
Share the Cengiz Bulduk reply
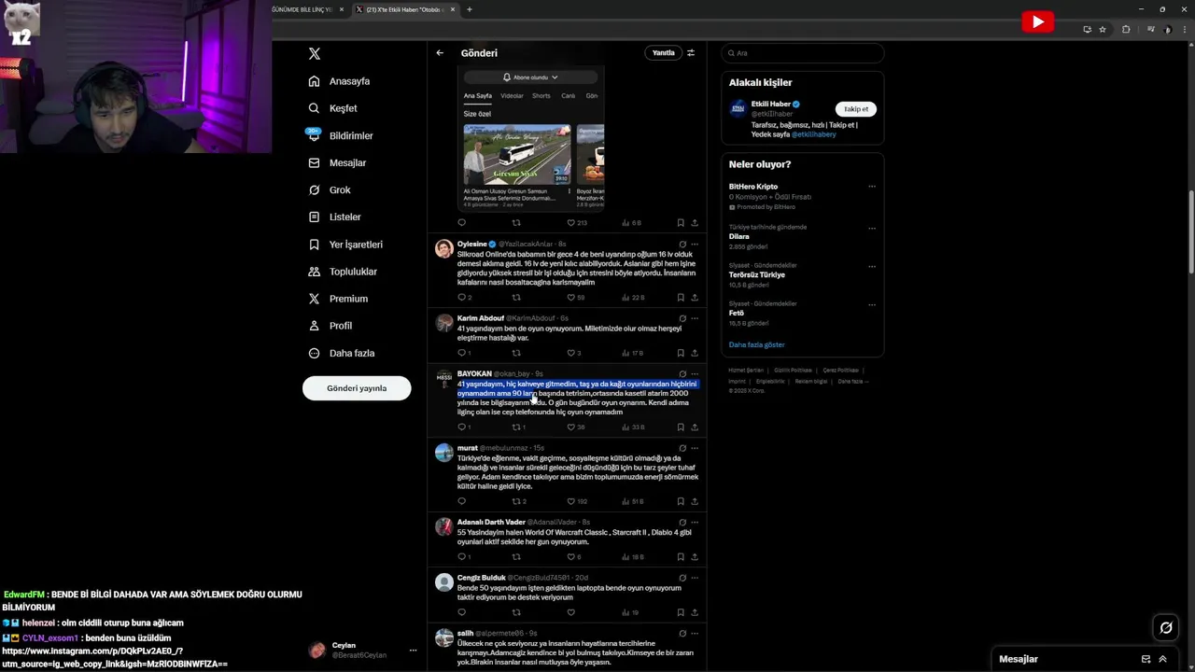pos(695,612)
